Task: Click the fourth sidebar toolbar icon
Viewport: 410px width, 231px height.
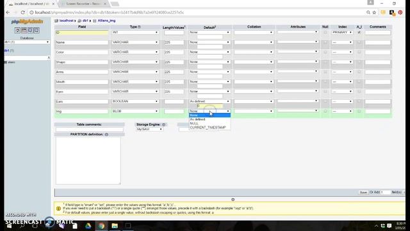Action: 37,30
